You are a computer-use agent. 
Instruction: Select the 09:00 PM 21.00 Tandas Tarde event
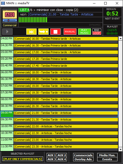(x=59, y=114)
